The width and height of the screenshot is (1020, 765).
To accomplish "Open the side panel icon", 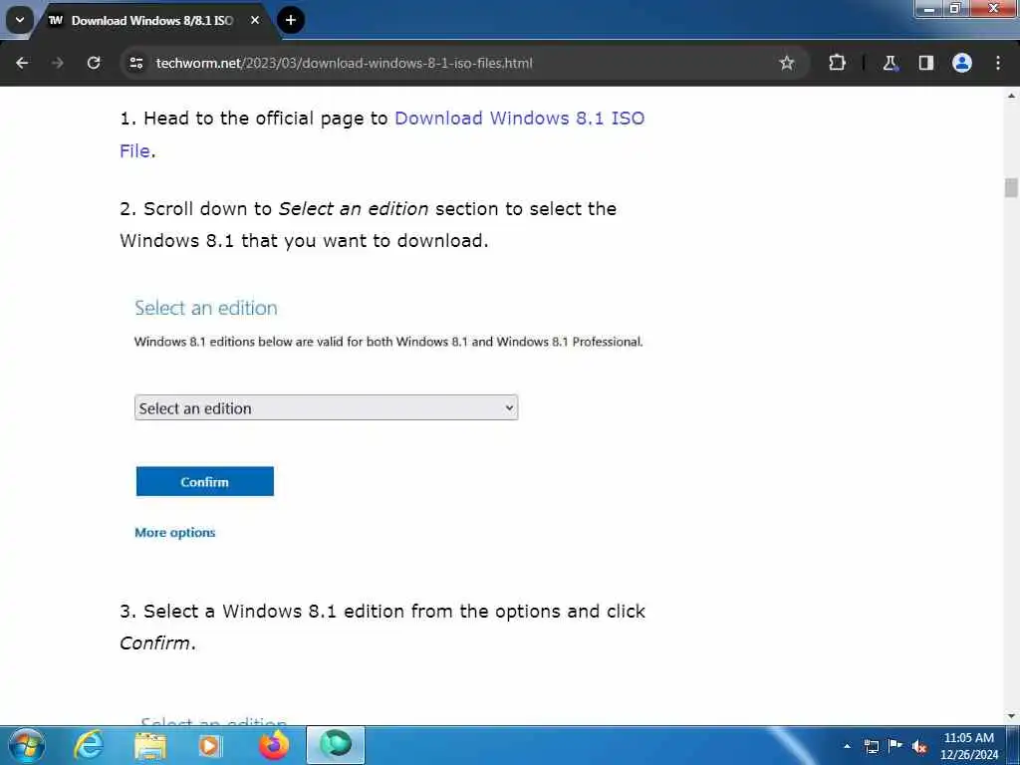I will [925, 63].
